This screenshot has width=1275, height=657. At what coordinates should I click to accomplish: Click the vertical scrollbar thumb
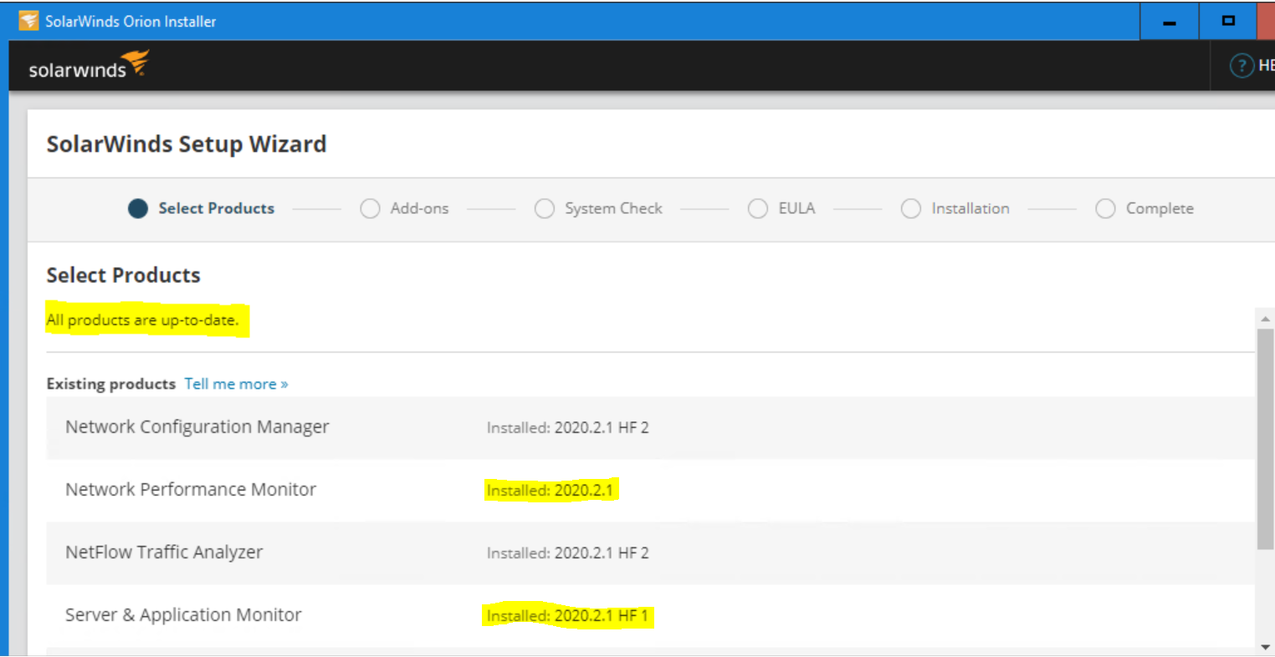1265,439
